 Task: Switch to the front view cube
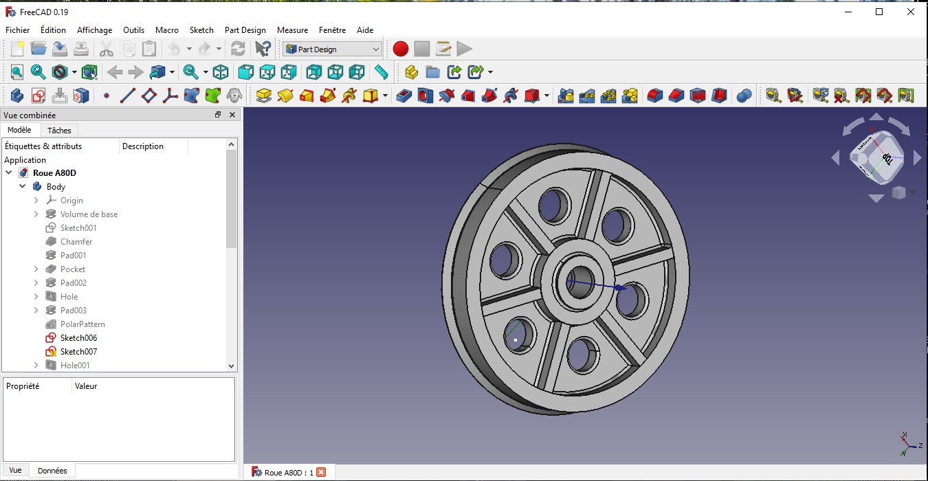246,72
